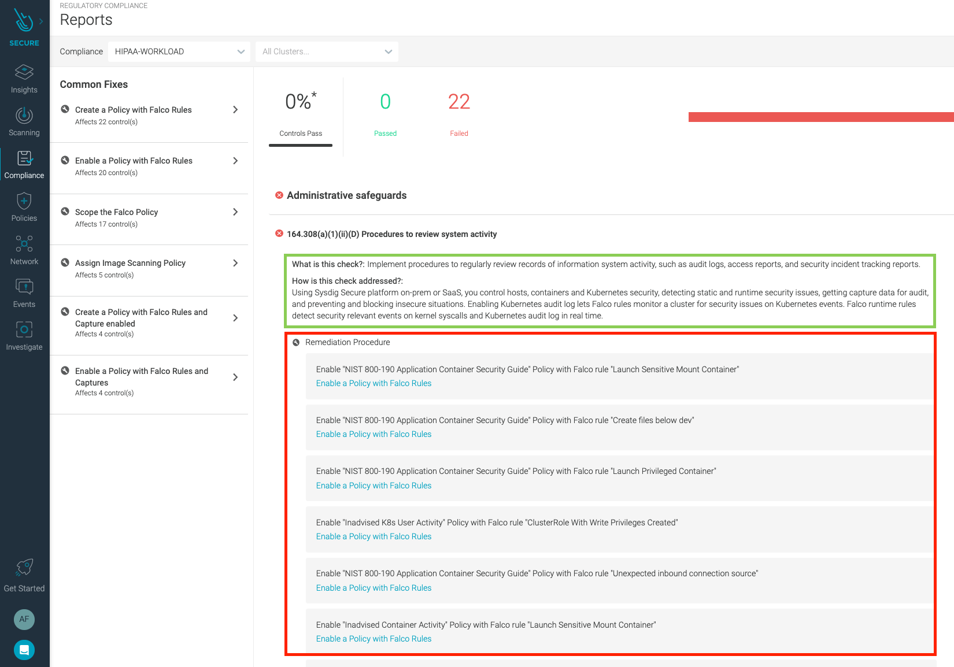Open the Get Started rocket icon
The image size is (954, 667).
click(x=24, y=568)
